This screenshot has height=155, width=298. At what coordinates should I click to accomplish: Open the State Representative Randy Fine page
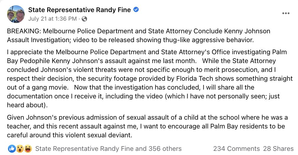pos(79,10)
